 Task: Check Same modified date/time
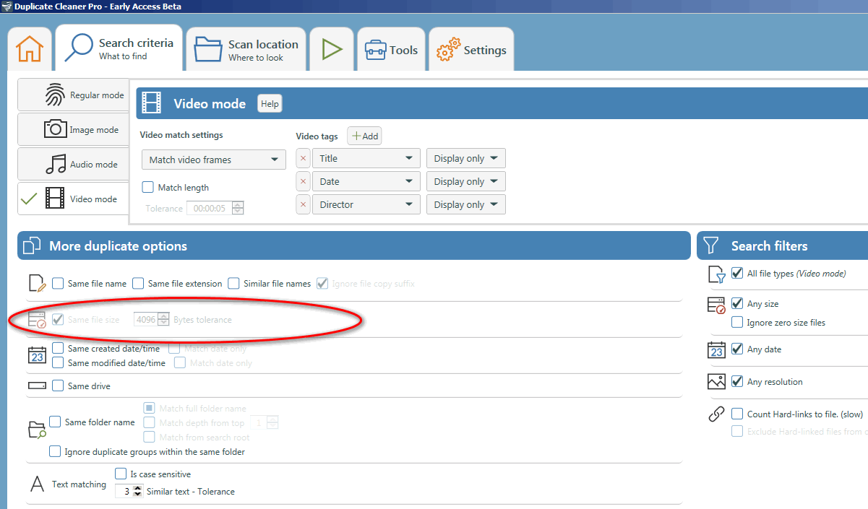(x=58, y=362)
